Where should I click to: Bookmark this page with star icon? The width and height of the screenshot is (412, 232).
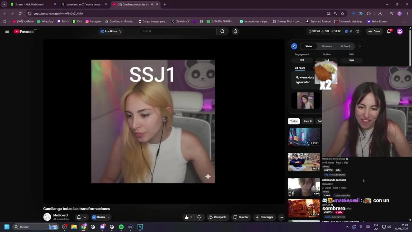tap(342, 14)
